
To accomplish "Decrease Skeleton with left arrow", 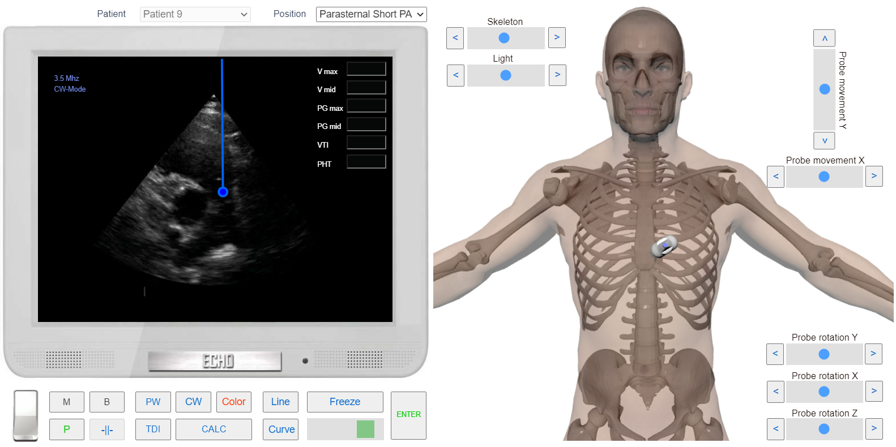I will coord(455,38).
